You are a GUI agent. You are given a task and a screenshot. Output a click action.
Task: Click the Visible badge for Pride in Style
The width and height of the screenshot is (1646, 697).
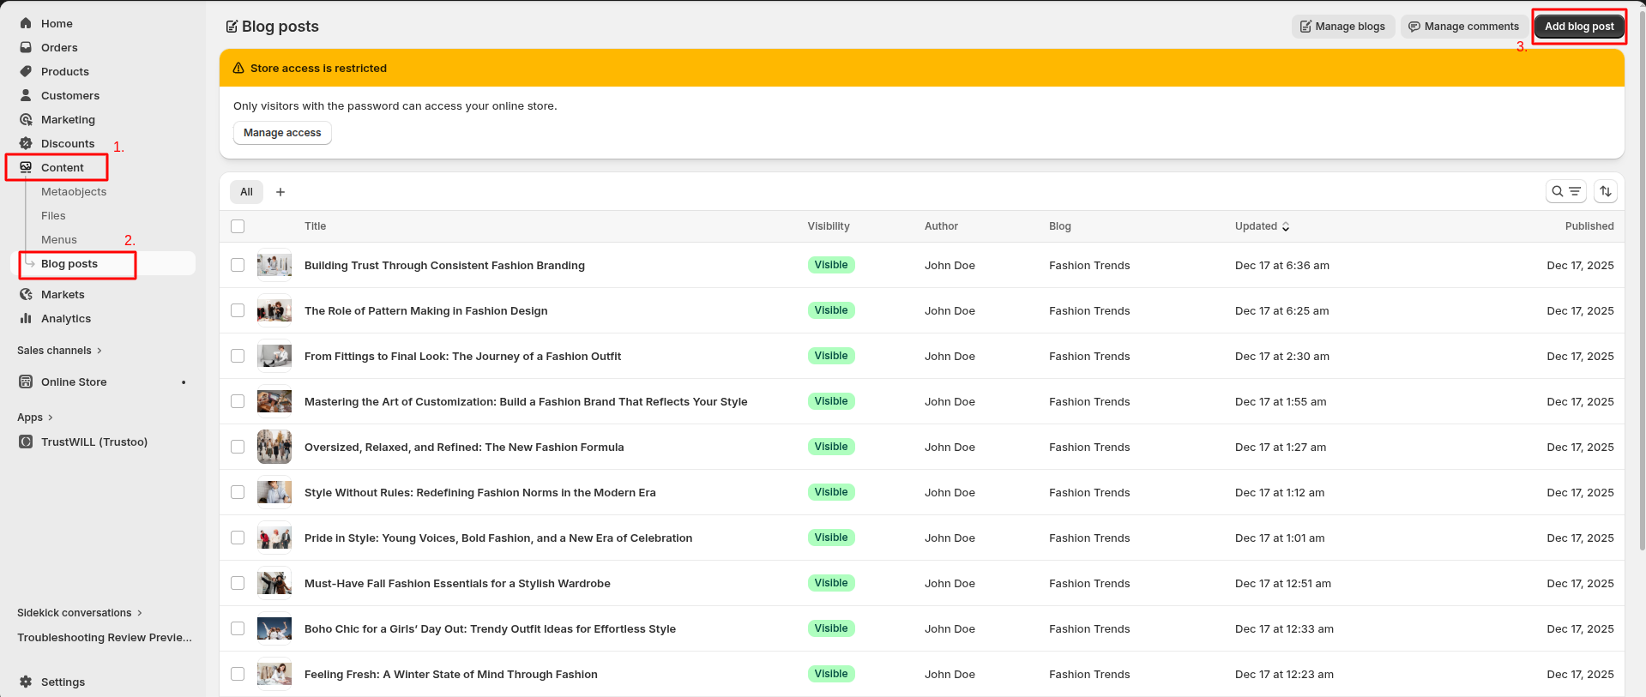coord(831,538)
